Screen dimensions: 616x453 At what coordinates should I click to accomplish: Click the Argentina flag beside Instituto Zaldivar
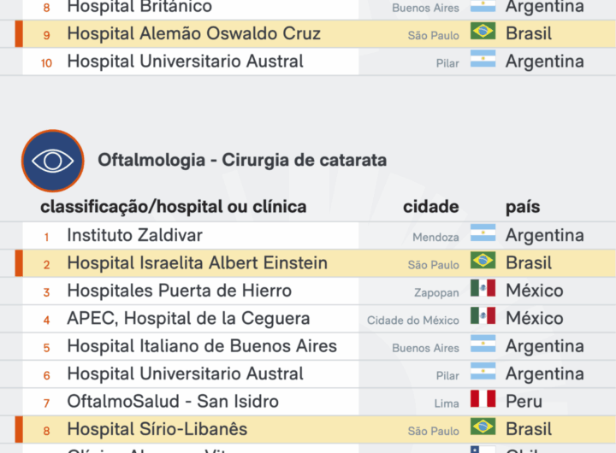(x=483, y=234)
